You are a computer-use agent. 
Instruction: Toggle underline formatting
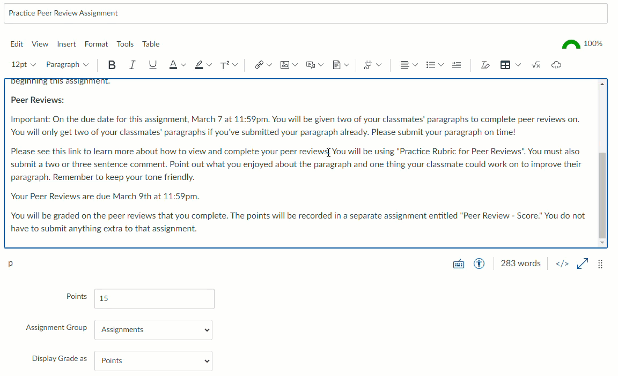click(153, 65)
